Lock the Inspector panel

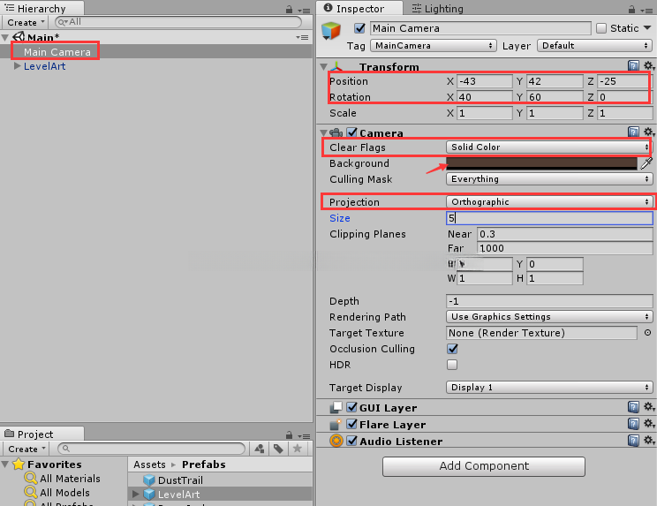coord(632,9)
